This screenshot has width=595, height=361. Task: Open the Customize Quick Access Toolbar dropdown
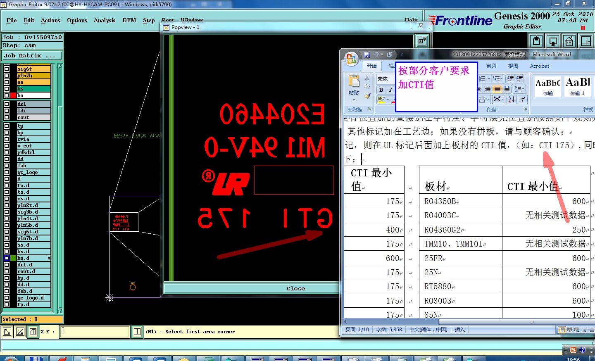tap(401, 55)
